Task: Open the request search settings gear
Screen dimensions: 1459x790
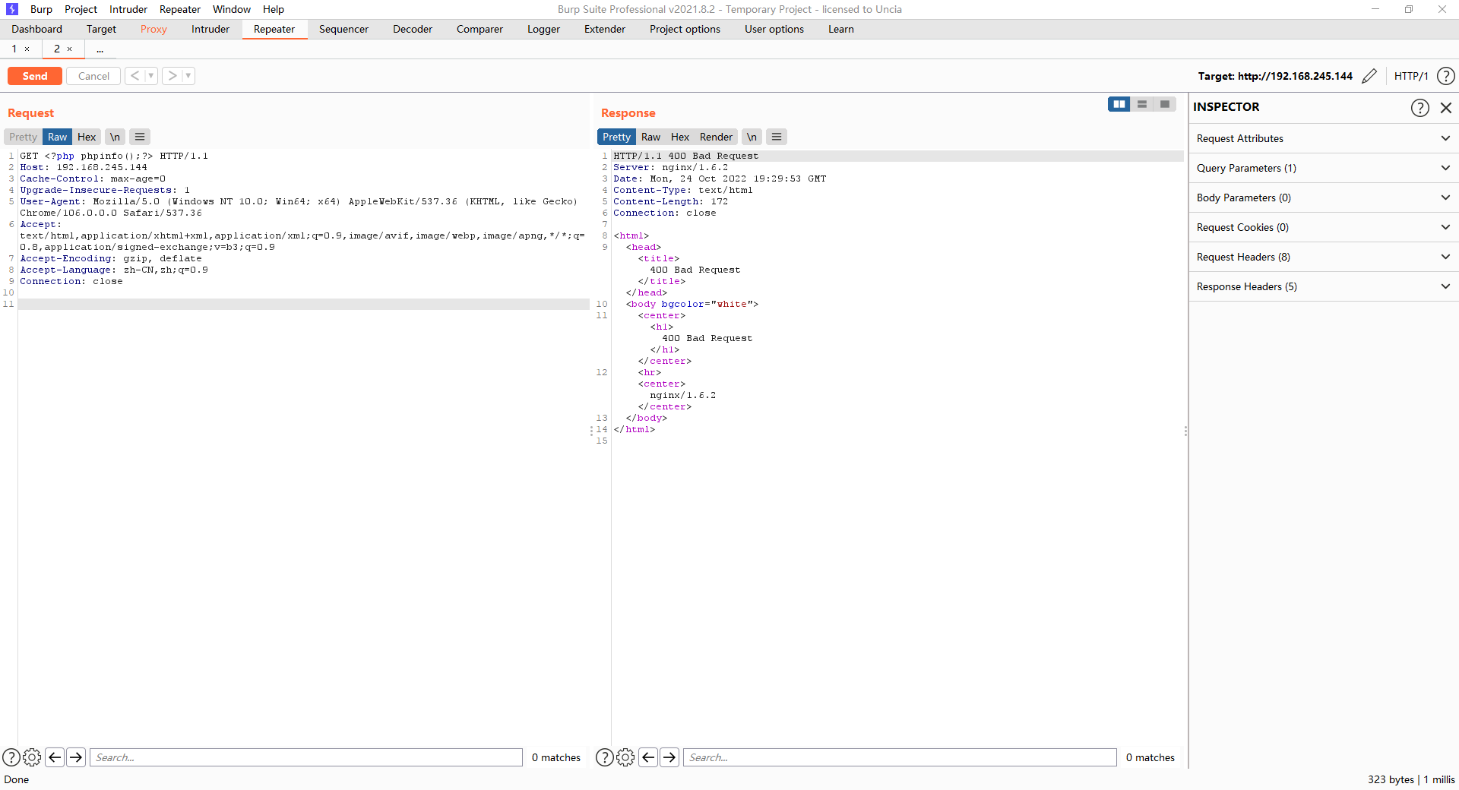Action: (32, 757)
